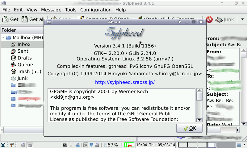Open the sylpheed.sraoss.jp link
This screenshot has width=247, height=148.
tap(125, 82)
